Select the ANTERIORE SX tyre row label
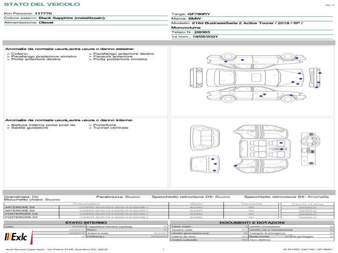The width and height of the screenshot is (338, 253). [20, 210]
